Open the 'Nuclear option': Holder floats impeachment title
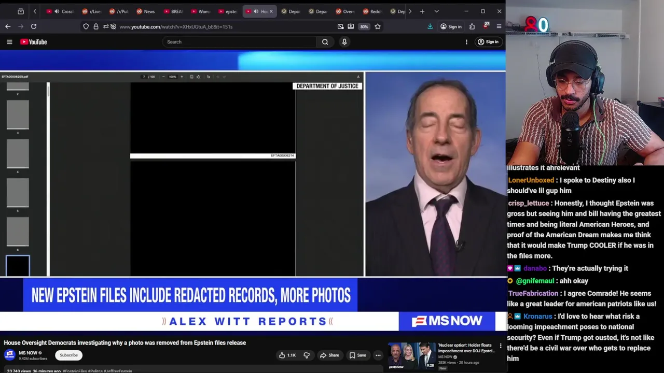Image resolution: width=664 pixels, height=373 pixels. pyautogui.click(x=466, y=348)
